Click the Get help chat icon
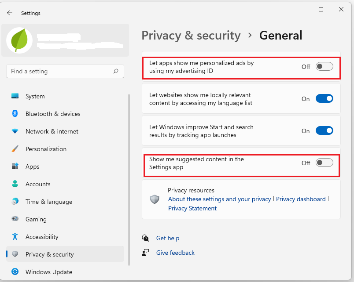This screenshot has height=282, width=354. (145, 238)
